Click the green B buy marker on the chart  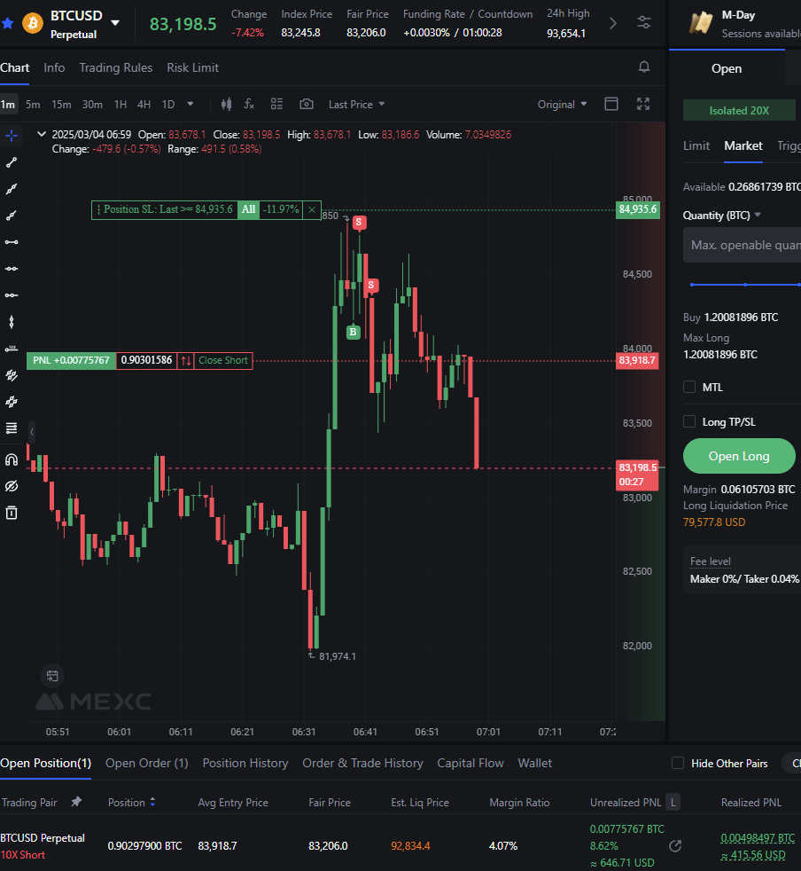pyautogui.click(x=353, y=333)
